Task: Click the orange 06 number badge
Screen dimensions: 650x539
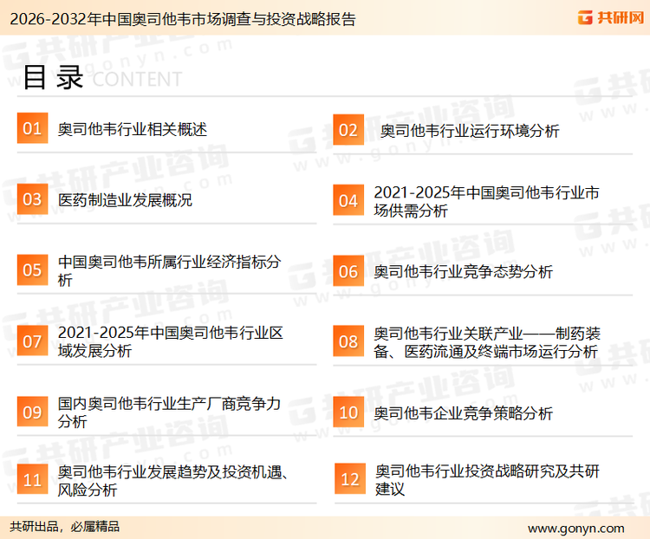Action: (x=348, y=271)
